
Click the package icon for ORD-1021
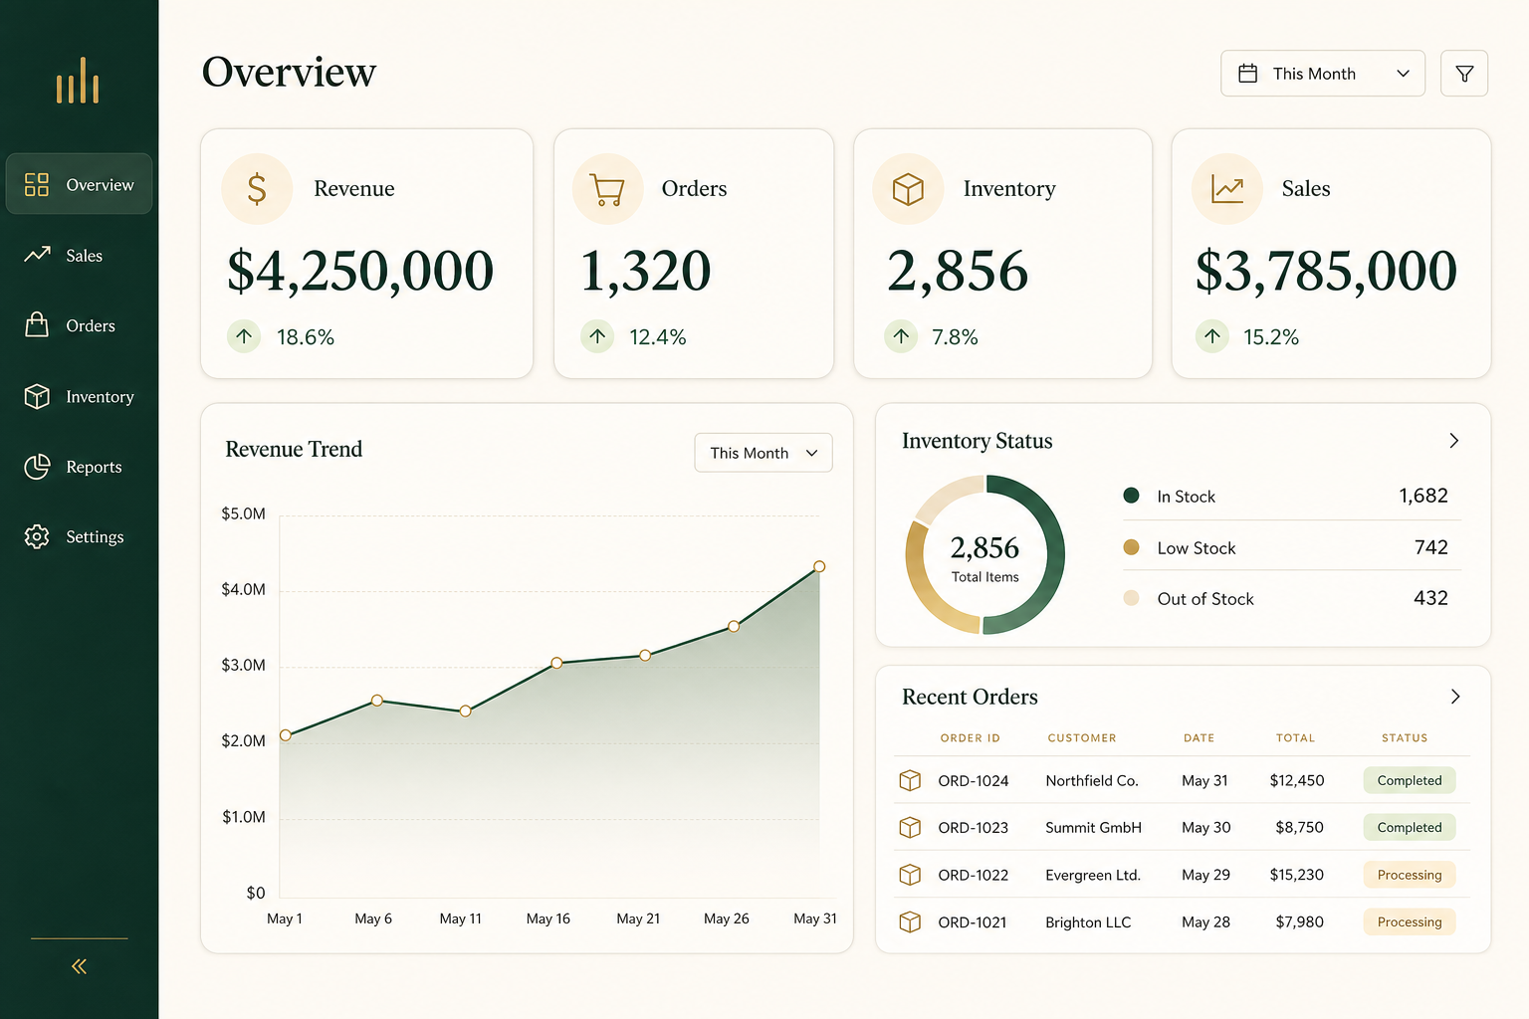(x=910, y=922)
